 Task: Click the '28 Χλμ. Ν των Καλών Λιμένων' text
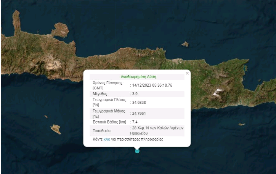click(157, 128)
